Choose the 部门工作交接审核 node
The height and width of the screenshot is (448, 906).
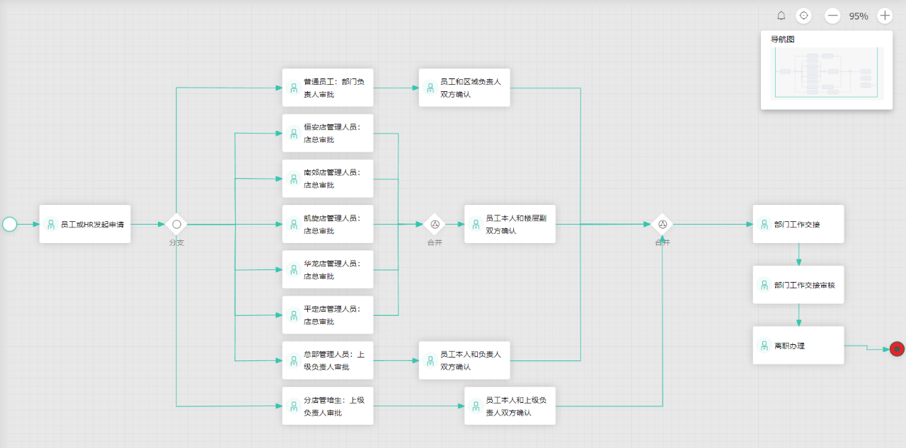tap(798, 285)
